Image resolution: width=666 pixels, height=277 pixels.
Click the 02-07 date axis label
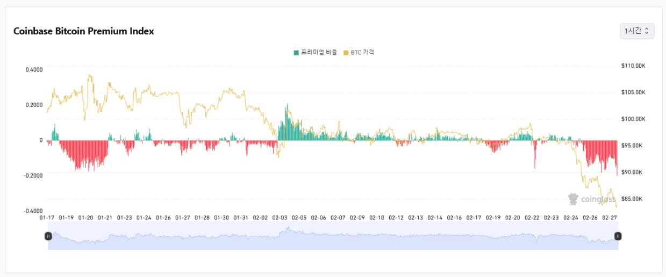tap(338, 218)
